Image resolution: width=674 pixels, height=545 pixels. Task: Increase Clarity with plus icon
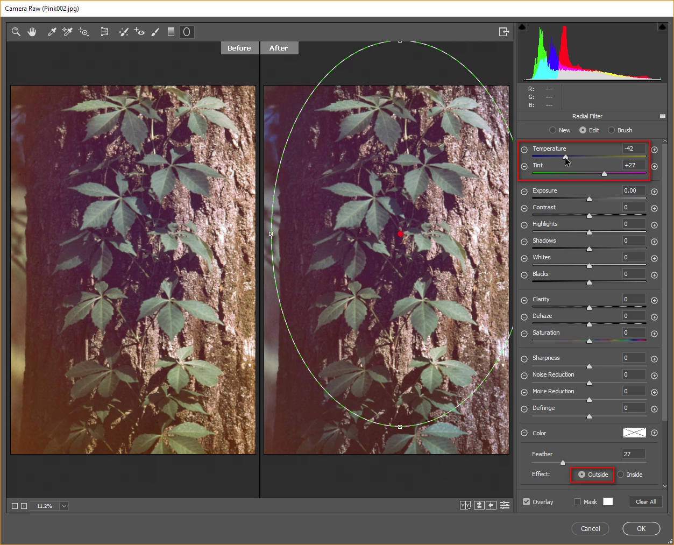point(655,300)
